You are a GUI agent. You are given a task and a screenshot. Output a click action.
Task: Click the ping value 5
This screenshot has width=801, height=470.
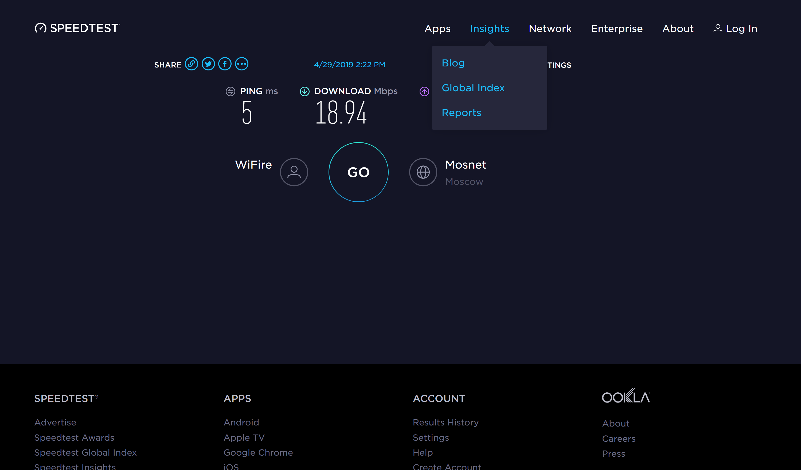(247, 112)
